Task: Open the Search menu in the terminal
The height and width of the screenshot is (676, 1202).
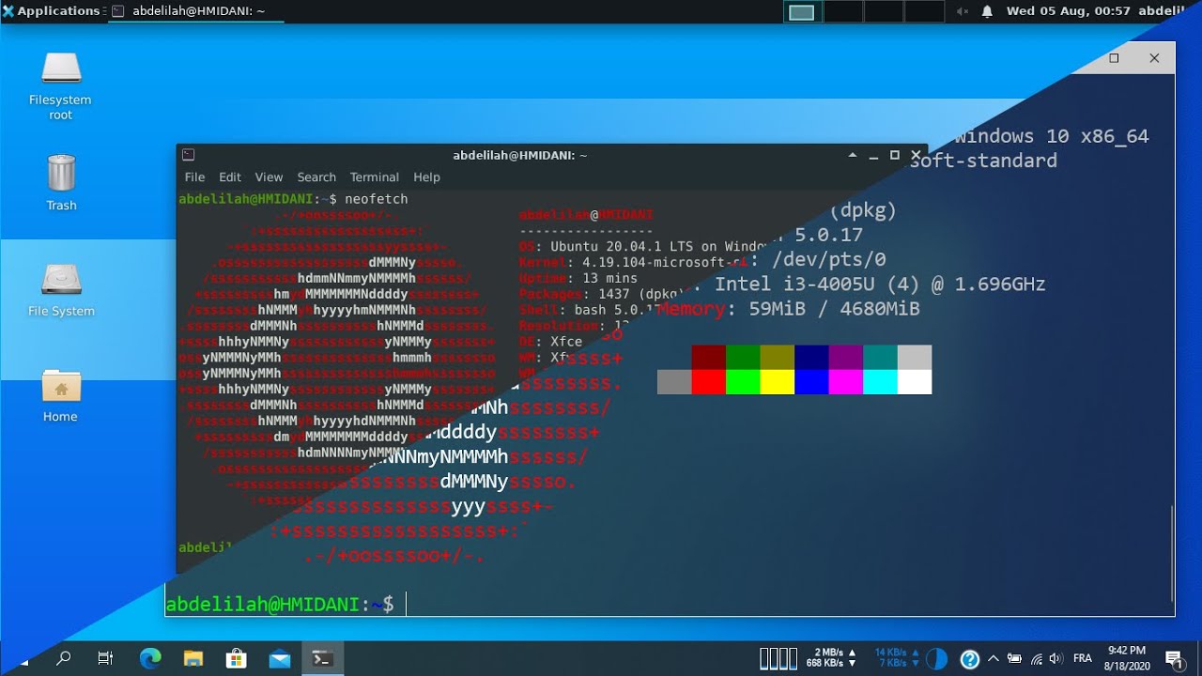Action: coord(316,177)
